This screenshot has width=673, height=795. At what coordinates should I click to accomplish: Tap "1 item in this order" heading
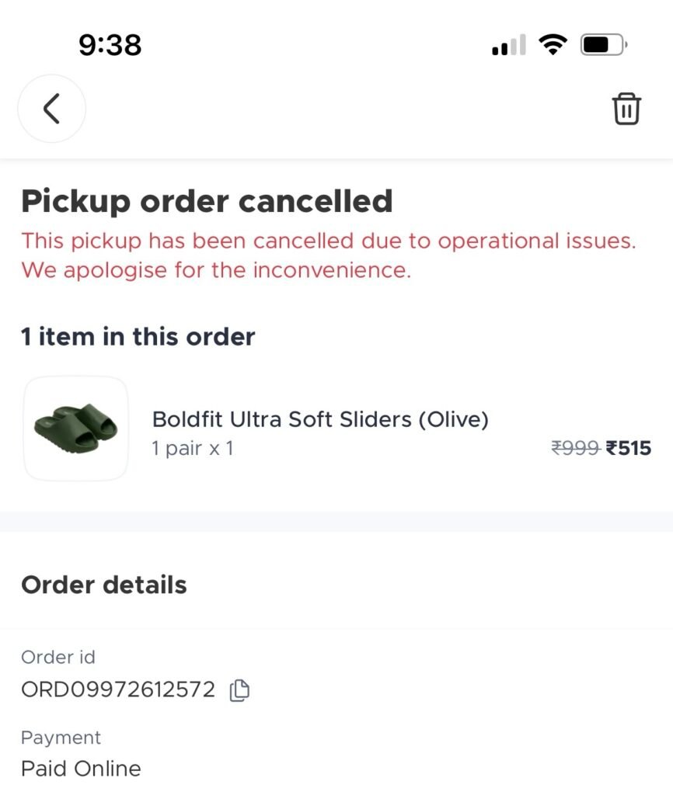point(138,336)
